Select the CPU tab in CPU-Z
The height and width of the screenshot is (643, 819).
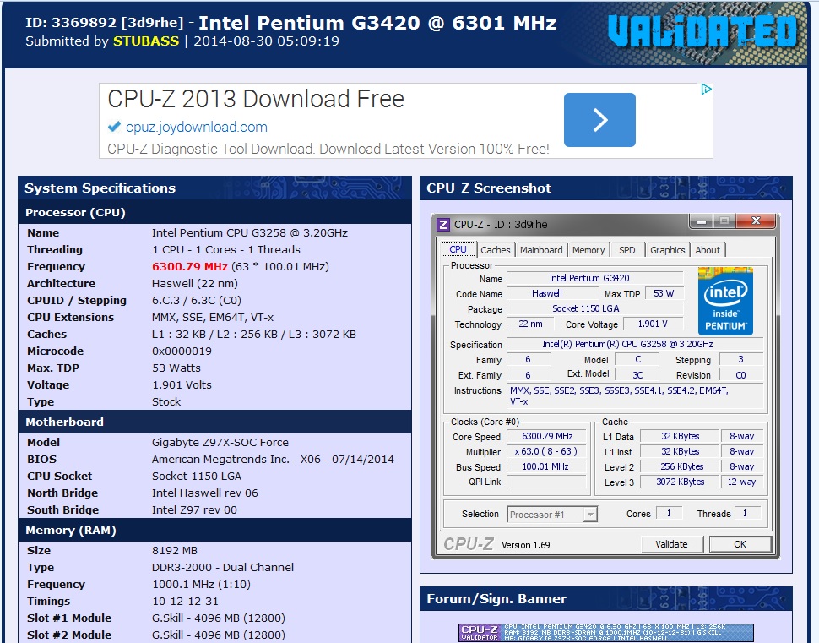point(458,249)
